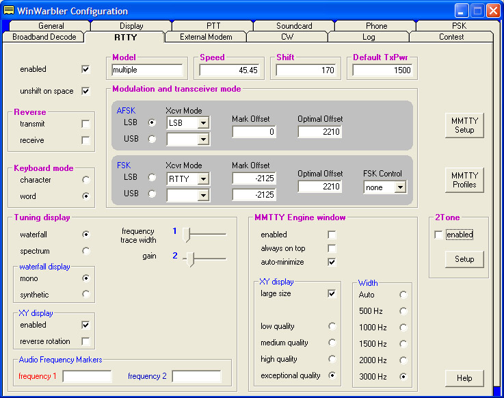
Task: Select FSK LSB radio button
Action: pyautogui.click(x=152, y=177)
